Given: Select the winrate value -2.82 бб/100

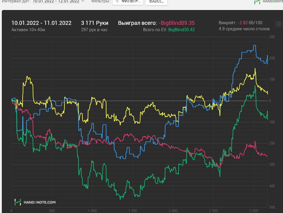Looking at the screenshot, I should click(x=250, y=23).
